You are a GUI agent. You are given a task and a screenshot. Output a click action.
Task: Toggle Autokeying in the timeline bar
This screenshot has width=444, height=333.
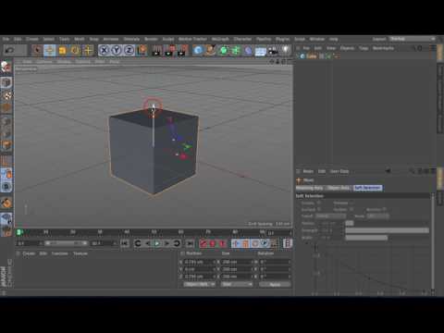coord(213,243)
